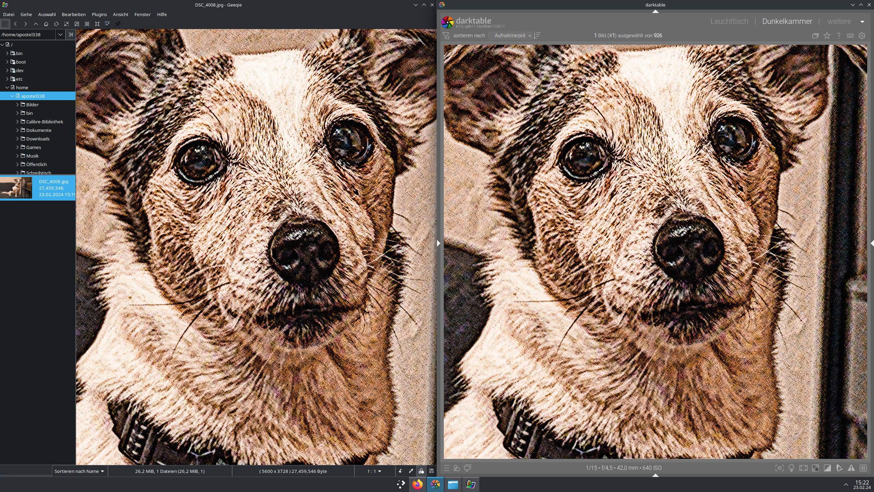Click Sortieren nach Name button
The width and height of the screenshot is (874, 492).
[79, 471]
